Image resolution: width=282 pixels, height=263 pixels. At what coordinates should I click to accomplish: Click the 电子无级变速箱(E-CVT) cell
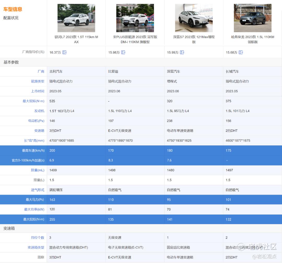point(126,248)
